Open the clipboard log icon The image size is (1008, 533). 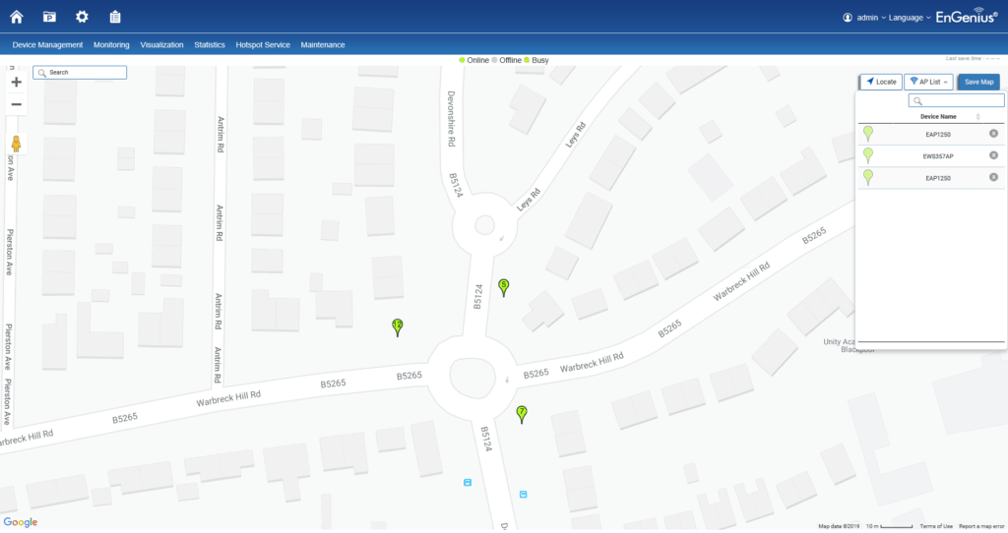pos(115,17)
